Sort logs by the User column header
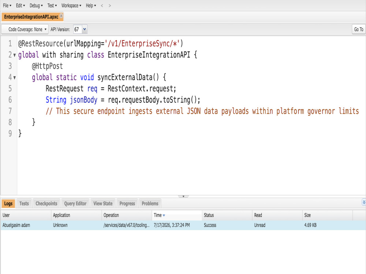366x274 pixels. click(26, 215)
